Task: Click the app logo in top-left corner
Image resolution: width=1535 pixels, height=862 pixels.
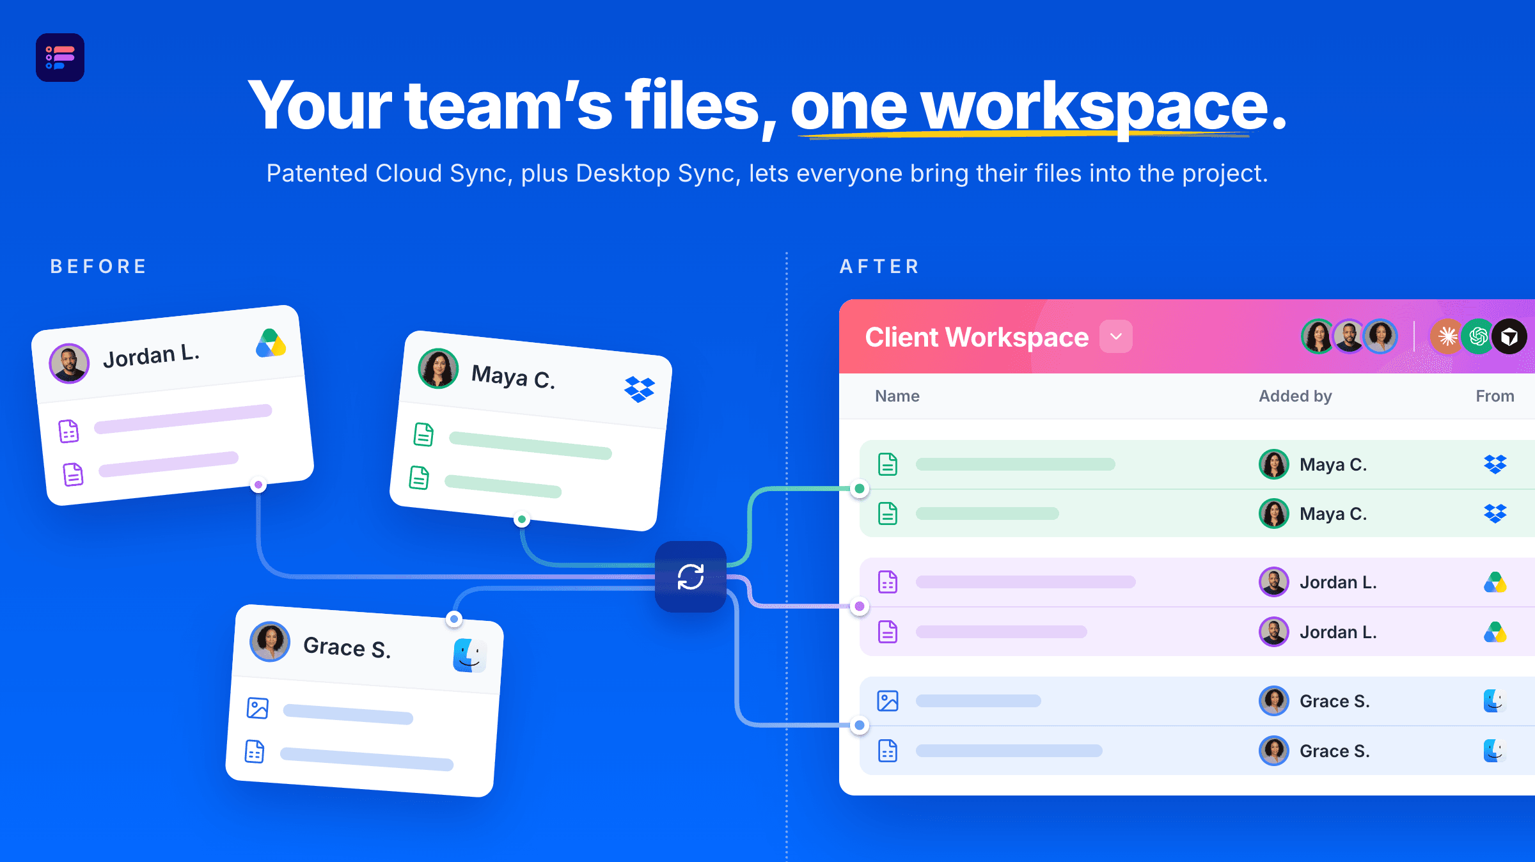Action: (60, 58)
